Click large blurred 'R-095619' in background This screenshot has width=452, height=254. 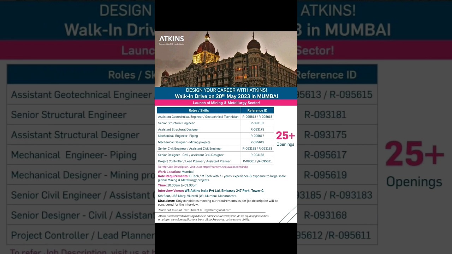click(325, 175)
